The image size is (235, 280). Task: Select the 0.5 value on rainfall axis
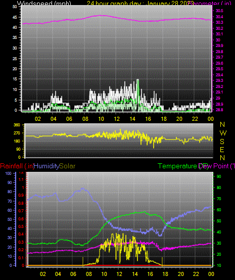pos(21,226)
